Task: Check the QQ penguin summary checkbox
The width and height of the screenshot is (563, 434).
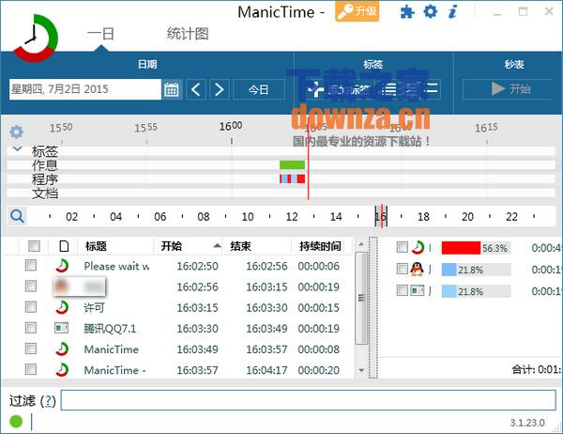Action: pos(403,269)
